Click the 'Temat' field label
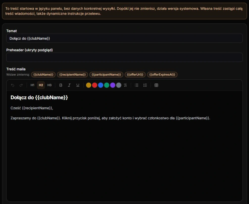The image size is (249, 204). (12, 31)
